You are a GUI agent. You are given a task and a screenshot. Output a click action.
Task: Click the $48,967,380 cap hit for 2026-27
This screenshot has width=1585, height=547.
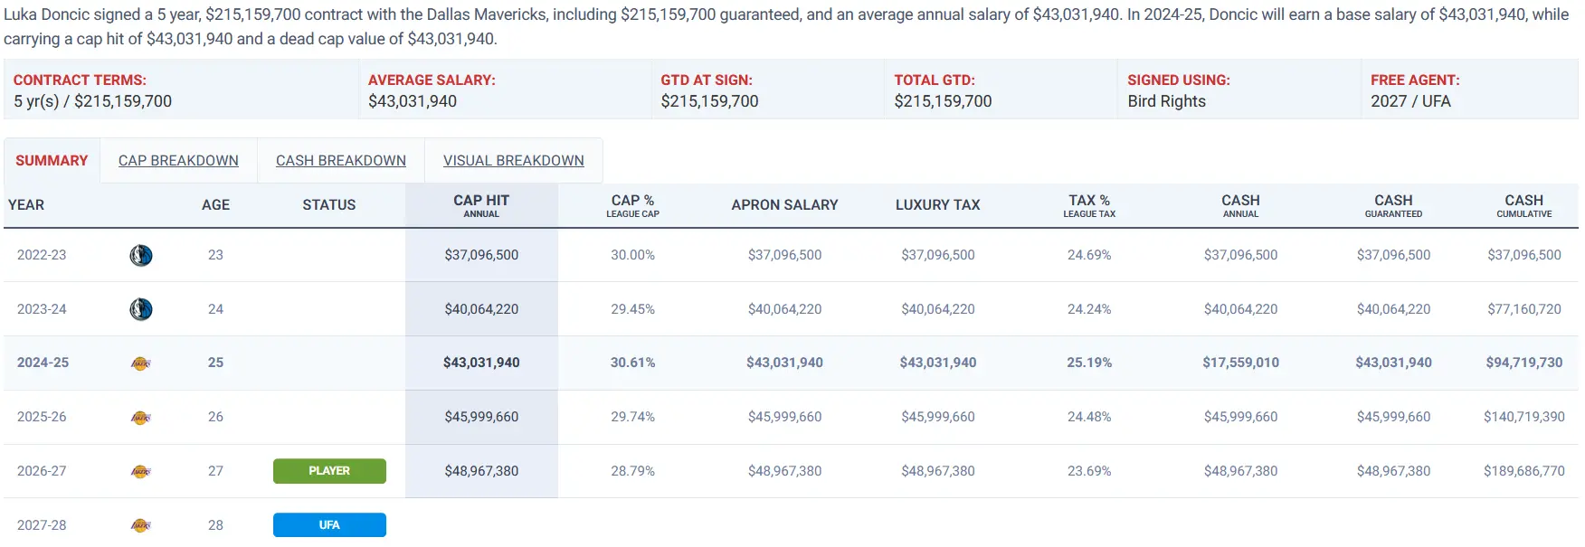click(481, 471)
